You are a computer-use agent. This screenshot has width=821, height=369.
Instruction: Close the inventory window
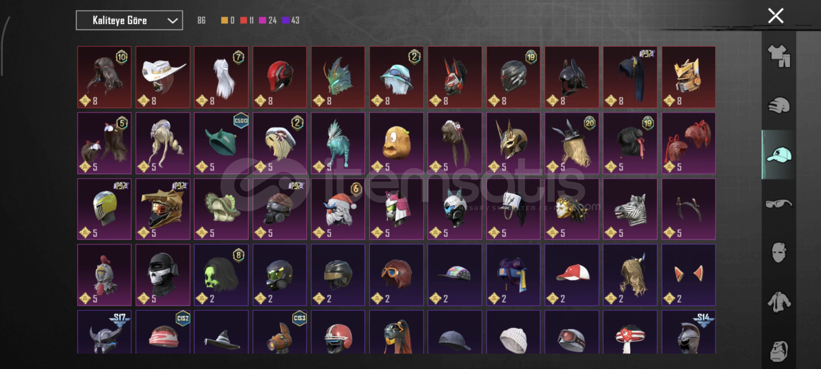click(x=776, y=16)
